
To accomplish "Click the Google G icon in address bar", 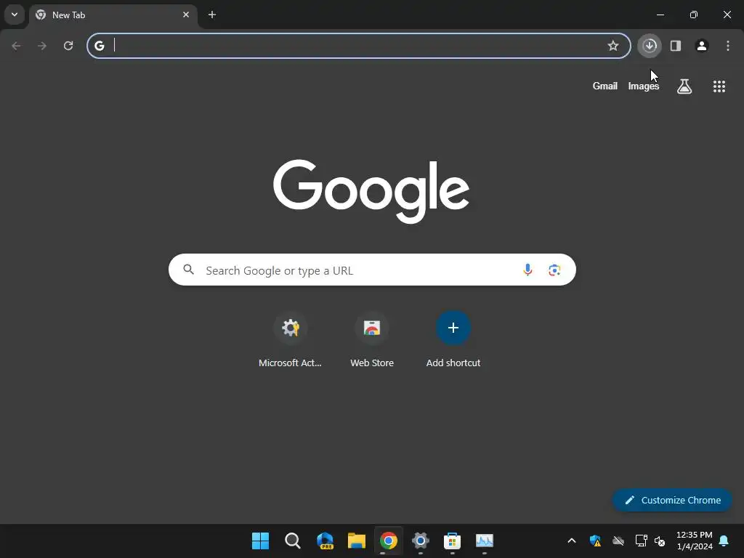I will (99, 46).
